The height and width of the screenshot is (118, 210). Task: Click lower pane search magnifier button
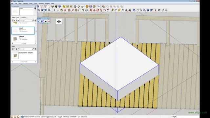[33, 49]
